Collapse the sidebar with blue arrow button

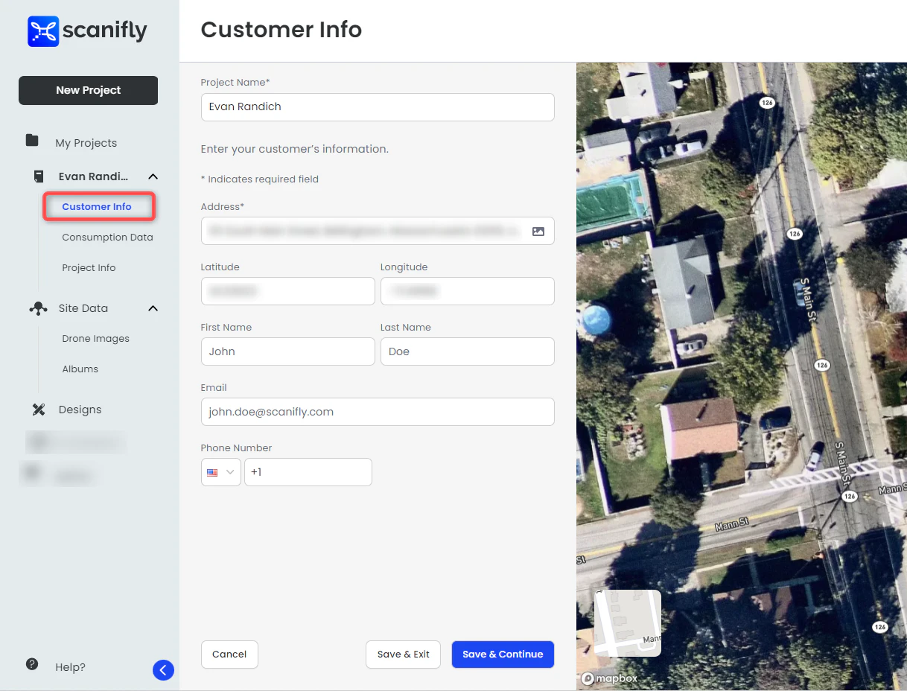click(163, 670)
